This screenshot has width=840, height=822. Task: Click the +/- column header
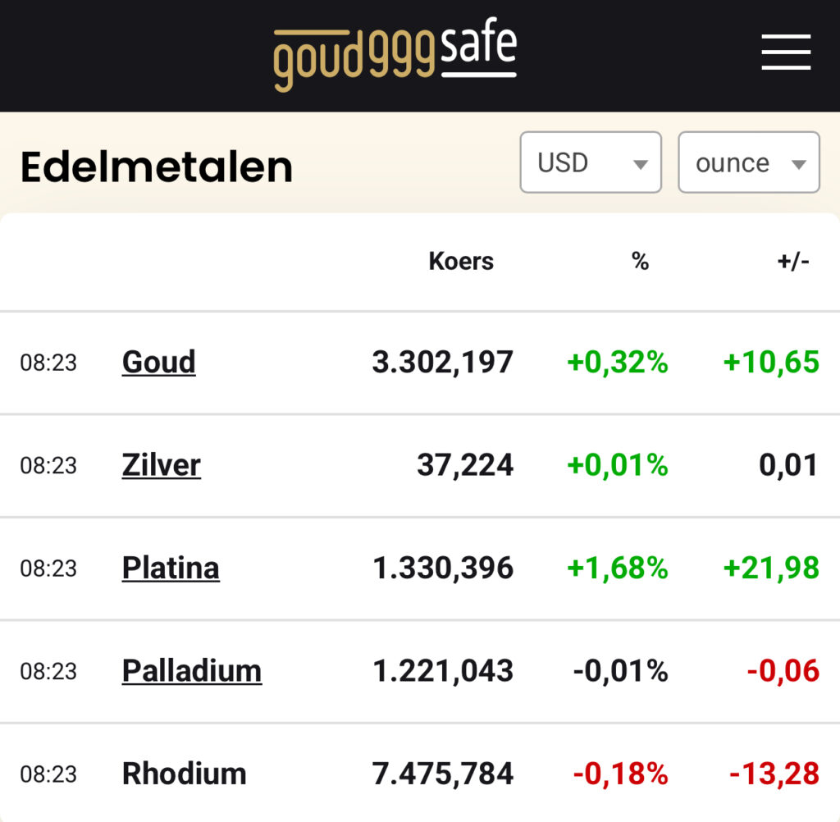coord(793,262)
